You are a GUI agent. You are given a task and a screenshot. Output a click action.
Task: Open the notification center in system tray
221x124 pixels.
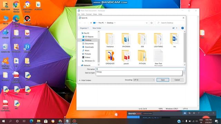tap(217, 121)
